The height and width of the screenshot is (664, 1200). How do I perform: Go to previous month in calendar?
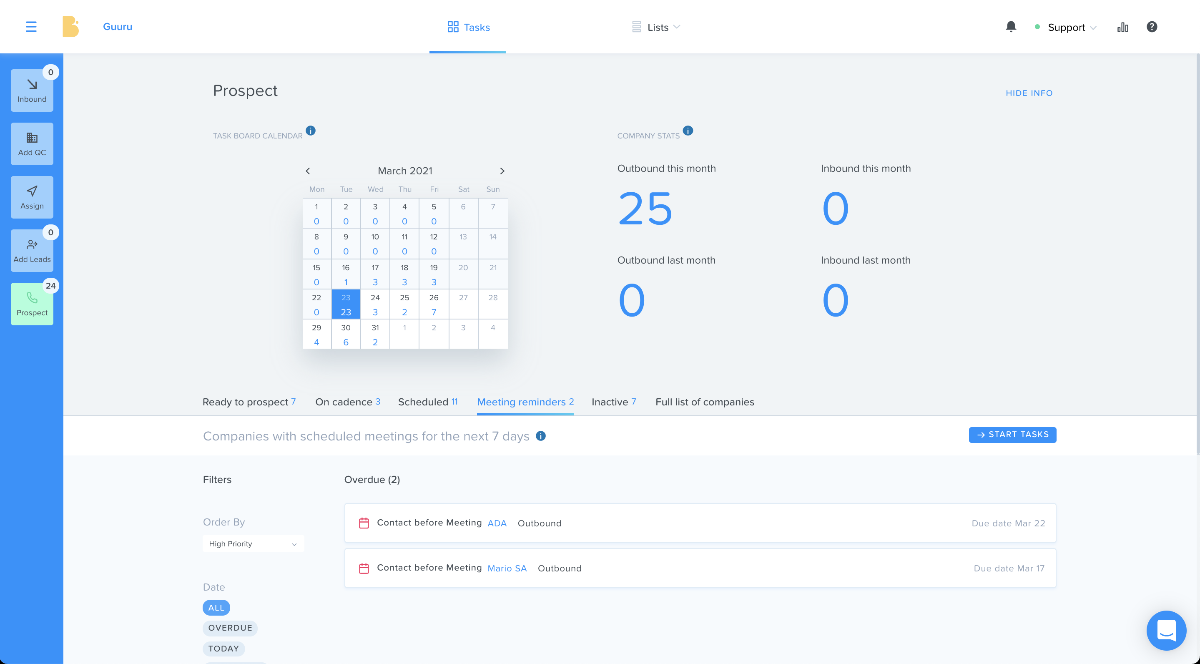click(x=308, y=171)
